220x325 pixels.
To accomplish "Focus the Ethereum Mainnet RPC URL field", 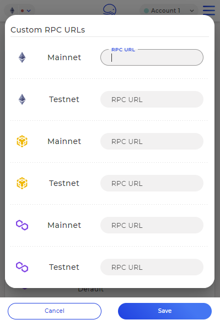I will (152, 57).
